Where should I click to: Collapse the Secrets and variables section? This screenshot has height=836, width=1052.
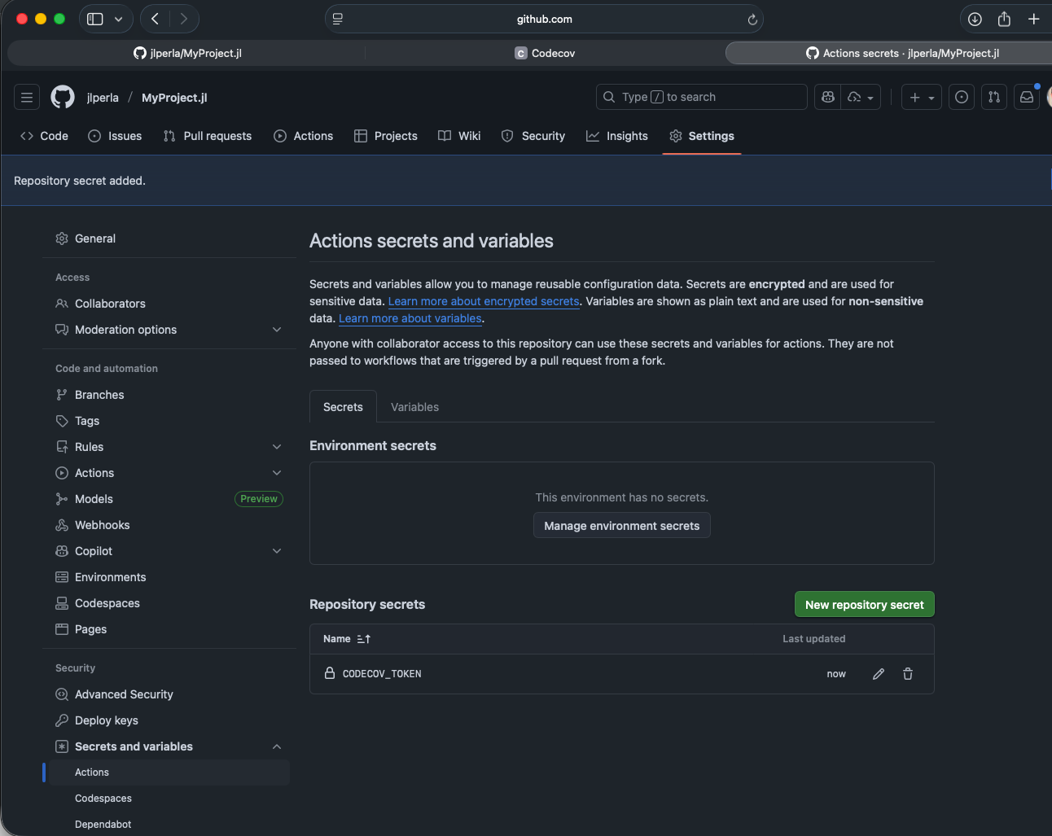tap(276, 746)
